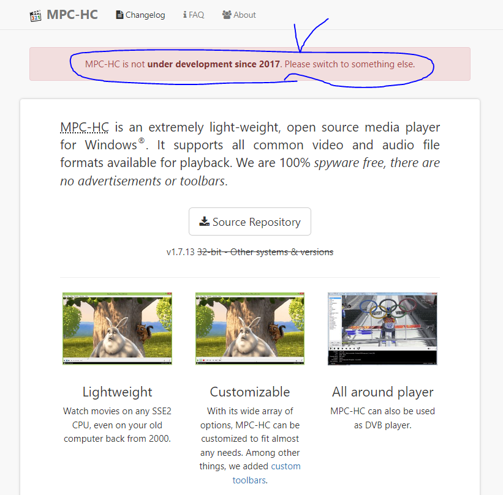The image size is (503, 495).
Task: Click the Customizable heading
Action: [x=250, y=392]
